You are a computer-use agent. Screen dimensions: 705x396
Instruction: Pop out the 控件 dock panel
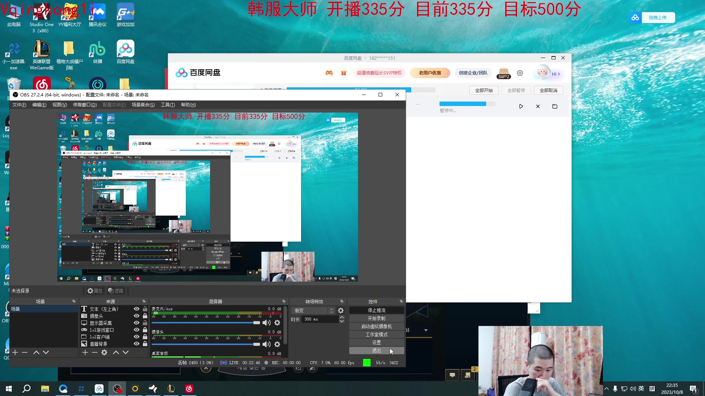click(x=401, y=301)
